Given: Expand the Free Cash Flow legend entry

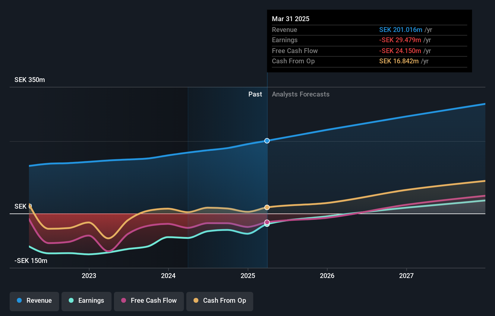Looking at the screenshot, I should click(149, 301).
